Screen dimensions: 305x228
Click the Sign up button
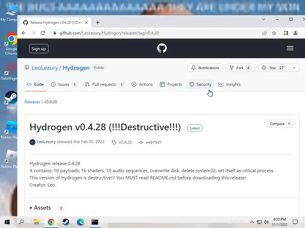tap(39, 49)
